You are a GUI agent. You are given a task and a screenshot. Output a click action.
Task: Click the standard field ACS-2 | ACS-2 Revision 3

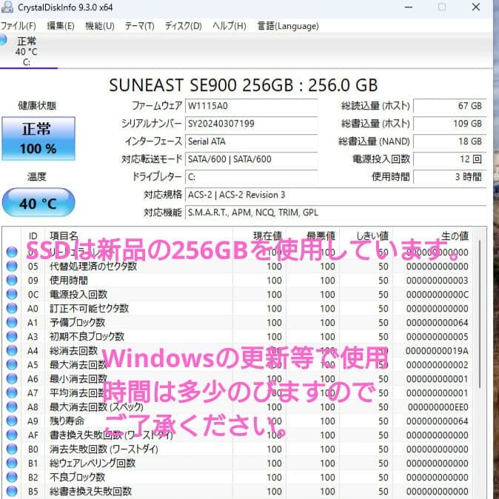(x=335, y=195)
